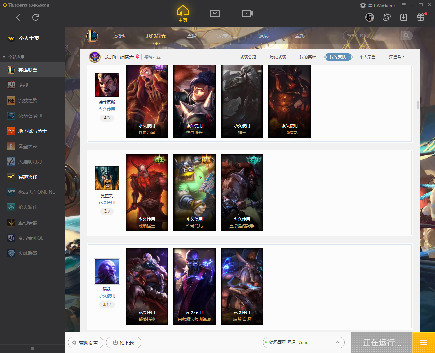435x353 pixels.
Task: Open the 瑞兹·白须 skin card
Action: [x=242, y=286]
